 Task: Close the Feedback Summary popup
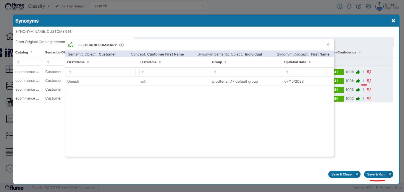328,45
